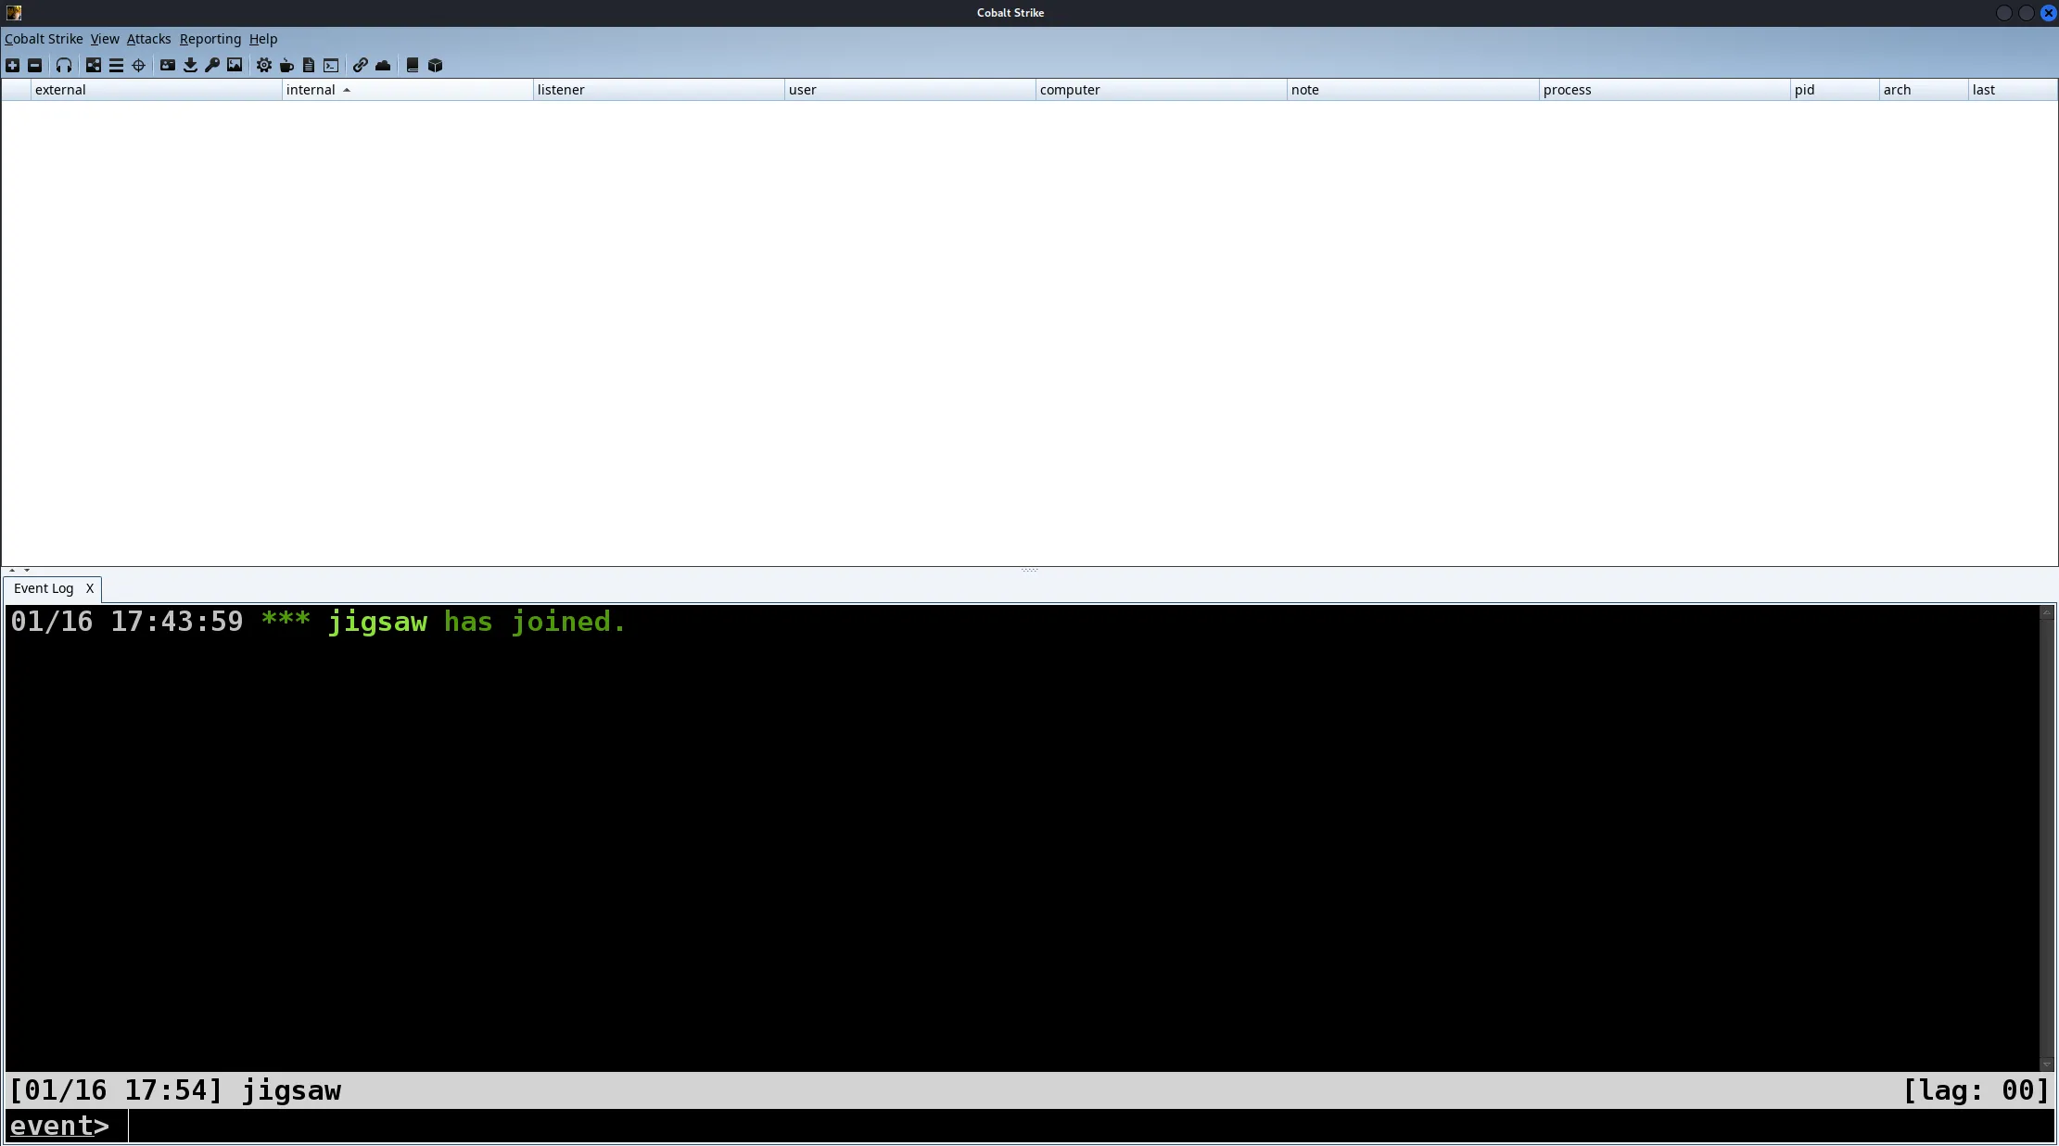Focus the event> command input field
The image size is (2059, 1146).
pyautogui.click(x=1090, y=1126)
